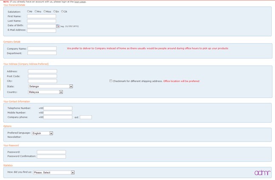Click the 'Office location will be prefered' text
The width and height of the screenshot is (275, 180).
click(x=181, y=81)
